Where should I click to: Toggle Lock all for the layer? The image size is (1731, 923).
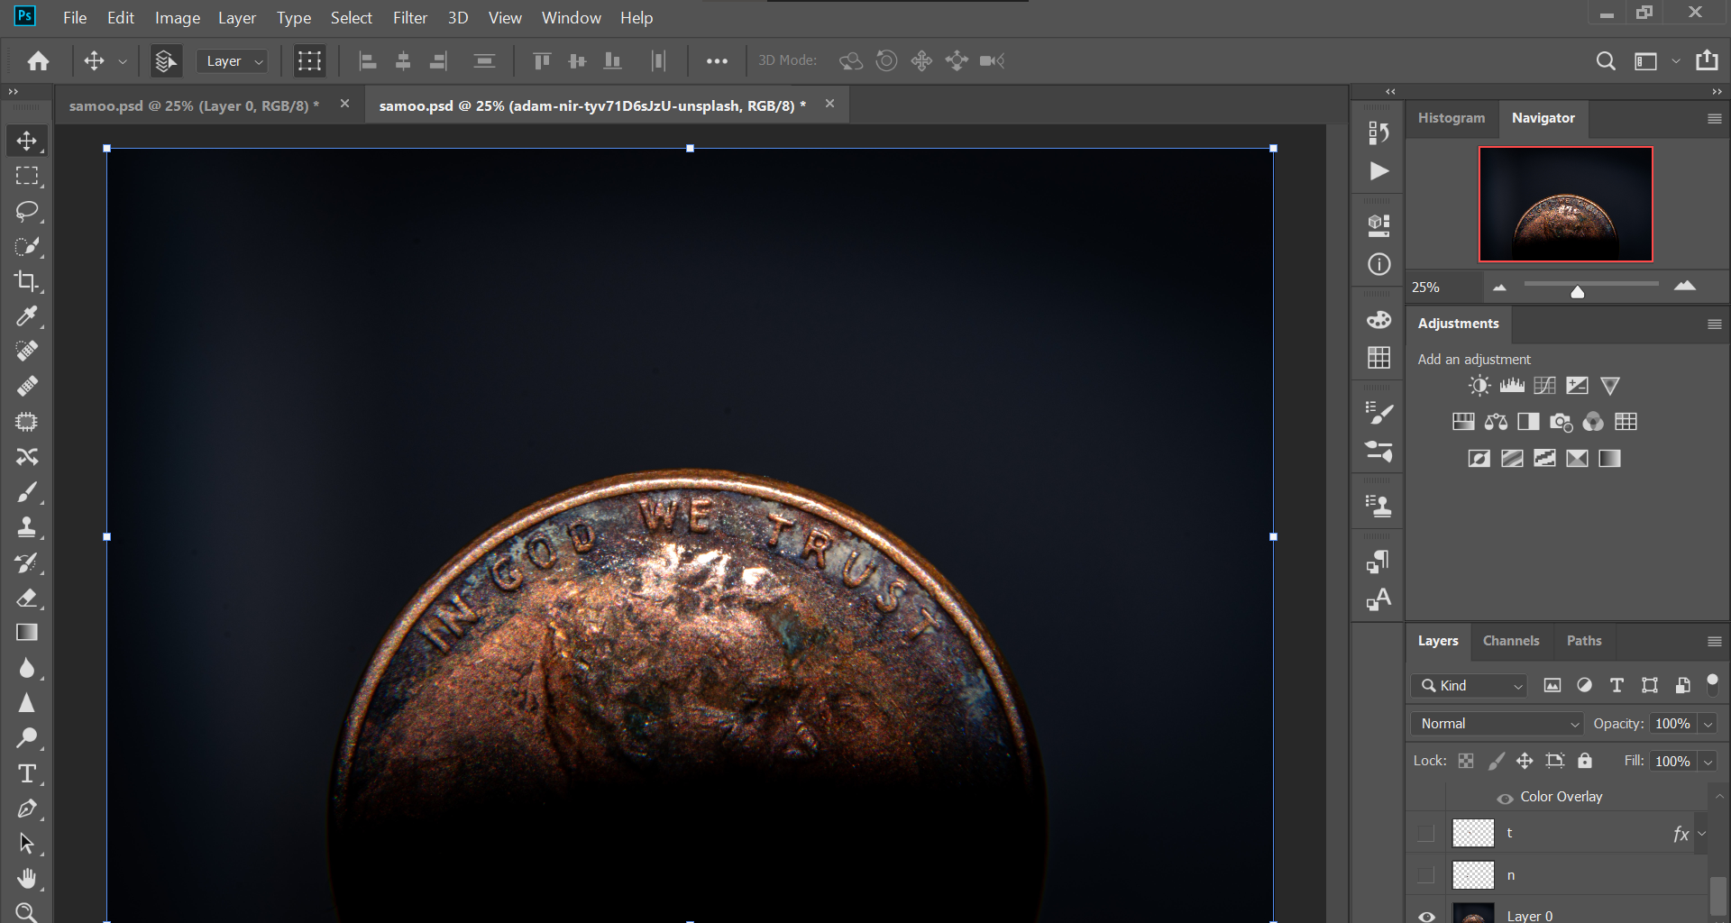point(1585,761)
